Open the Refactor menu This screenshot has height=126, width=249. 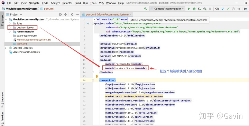pyautogui.click(x=67, y=3)
